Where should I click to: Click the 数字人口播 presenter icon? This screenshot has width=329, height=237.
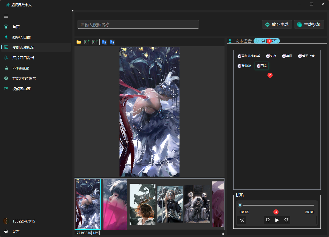tap(6, 37)
